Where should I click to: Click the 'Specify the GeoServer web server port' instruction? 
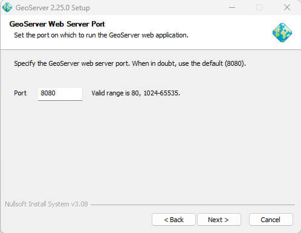coord(130,63)
